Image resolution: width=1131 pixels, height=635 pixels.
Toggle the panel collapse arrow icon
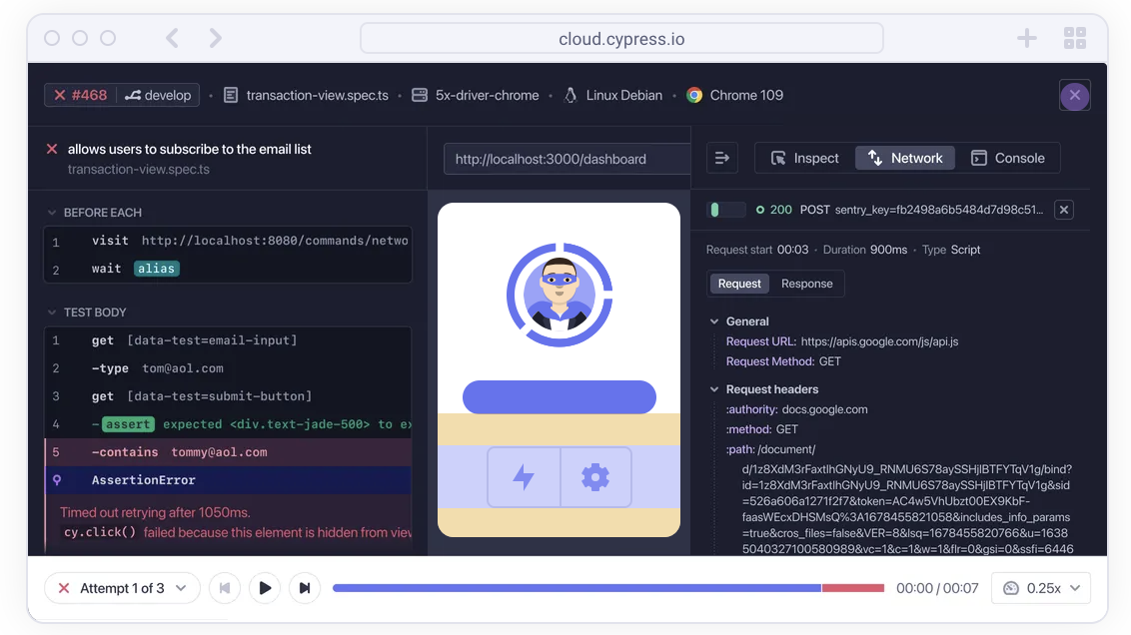722,158
